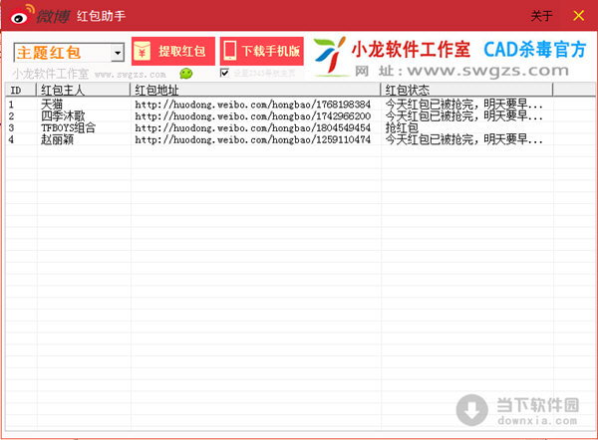Click the 提取红包 button
This screenshot has width=598, height=440.
[173, 52]
